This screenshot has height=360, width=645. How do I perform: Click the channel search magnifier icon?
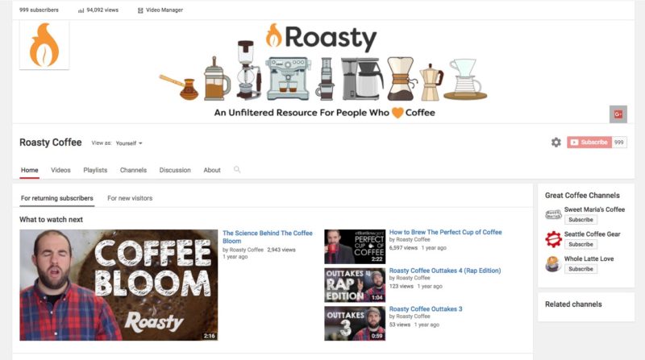(237, 169)
